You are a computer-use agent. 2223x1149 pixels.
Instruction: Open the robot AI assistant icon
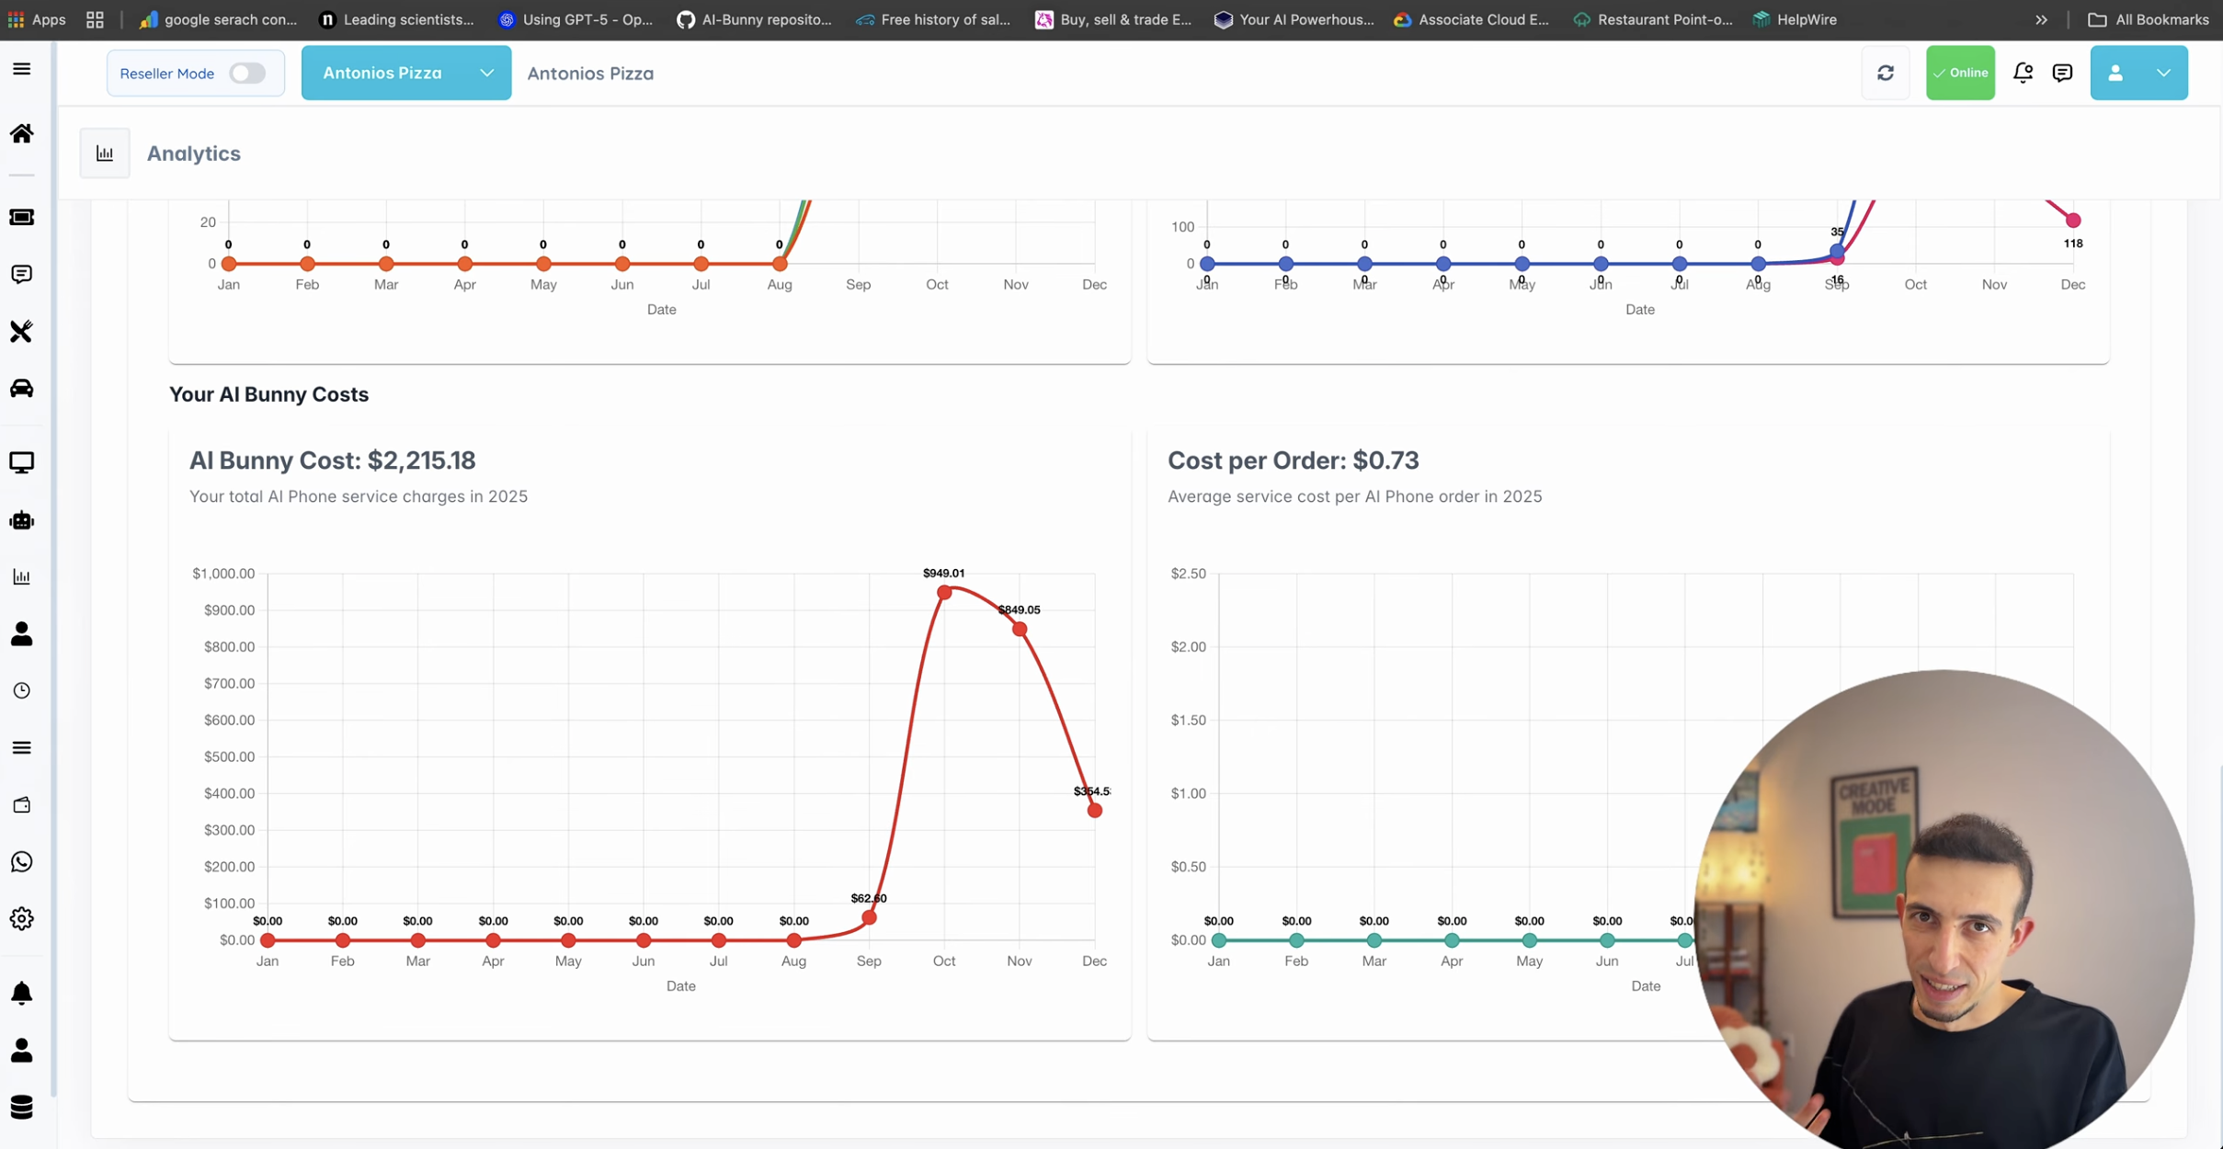coord(21,520)
